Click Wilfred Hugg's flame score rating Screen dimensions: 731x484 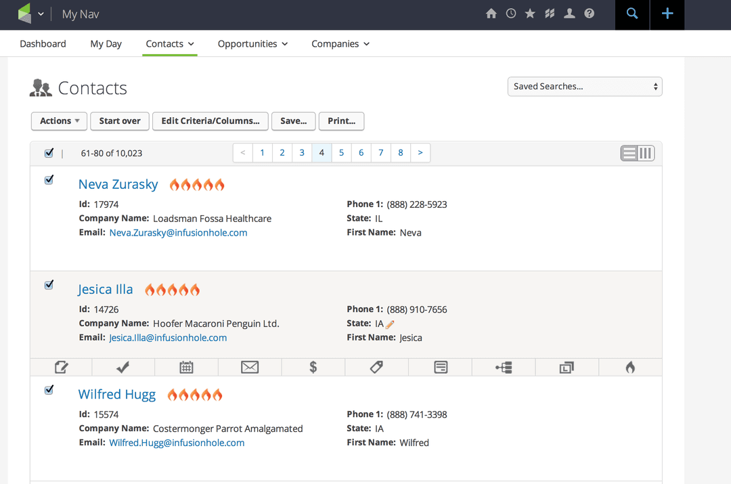pyautogui.click(x=195, y=395)
